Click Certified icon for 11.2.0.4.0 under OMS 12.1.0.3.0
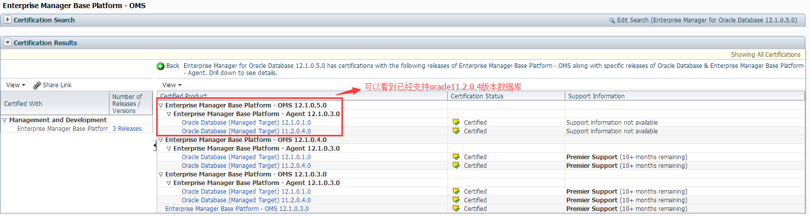Screen dimensions: 809x216 tap(456, 200)
